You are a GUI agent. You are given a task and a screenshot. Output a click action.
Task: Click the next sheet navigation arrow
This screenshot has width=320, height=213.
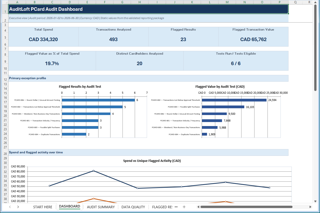(x=18, y=207)
